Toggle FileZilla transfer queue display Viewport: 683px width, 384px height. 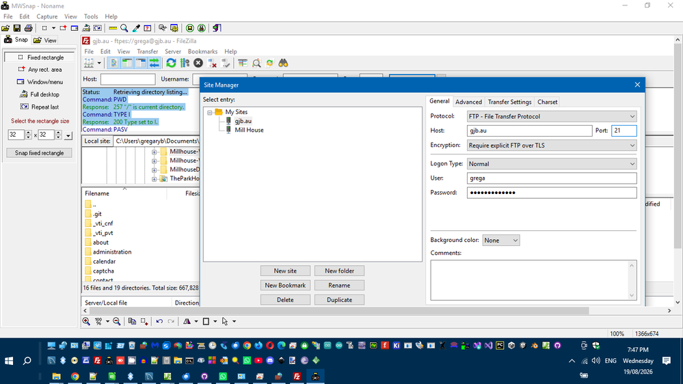pos(155,63)
